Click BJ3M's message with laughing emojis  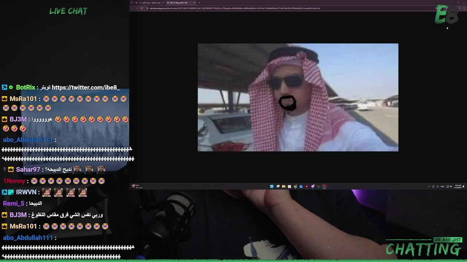point(66,124)
